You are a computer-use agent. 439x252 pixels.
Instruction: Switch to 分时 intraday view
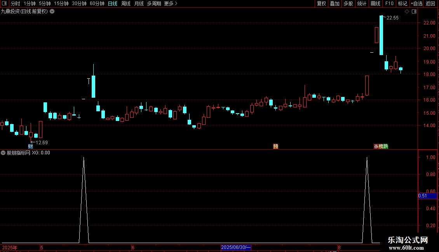(16, 3)
